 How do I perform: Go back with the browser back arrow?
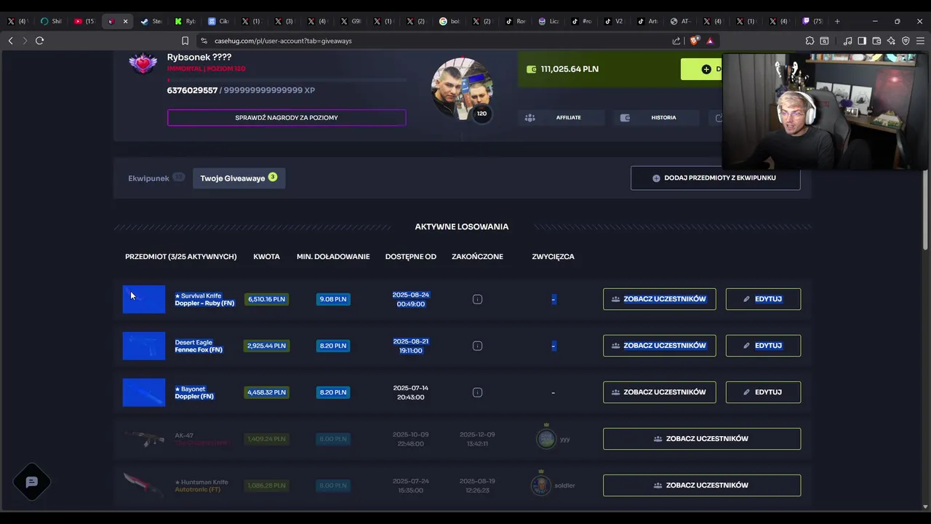pos(10,41)
